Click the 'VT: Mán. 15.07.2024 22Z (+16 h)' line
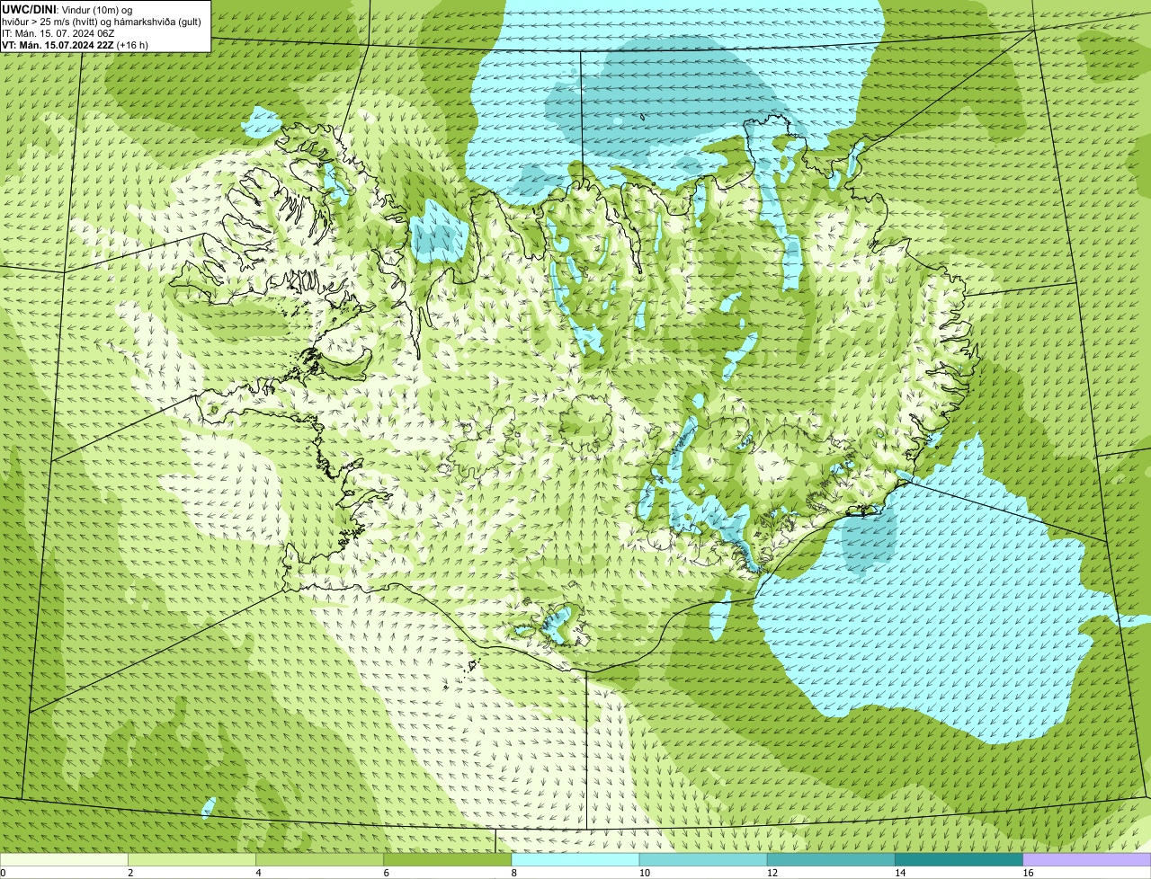This screenshot has height=879, width=1151. [76, 44]
